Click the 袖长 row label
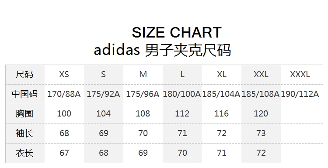Screen dimensions: 328x168 [x=24, y=133]
